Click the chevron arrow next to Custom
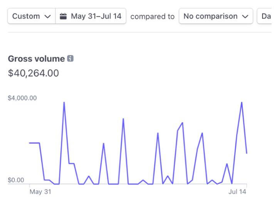The height and width of the screenshot is (202, 274). (47, 17)
